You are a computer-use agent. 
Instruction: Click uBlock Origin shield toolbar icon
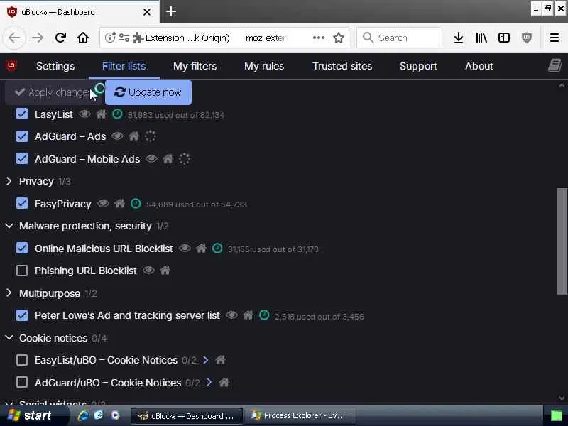point(527,38)
